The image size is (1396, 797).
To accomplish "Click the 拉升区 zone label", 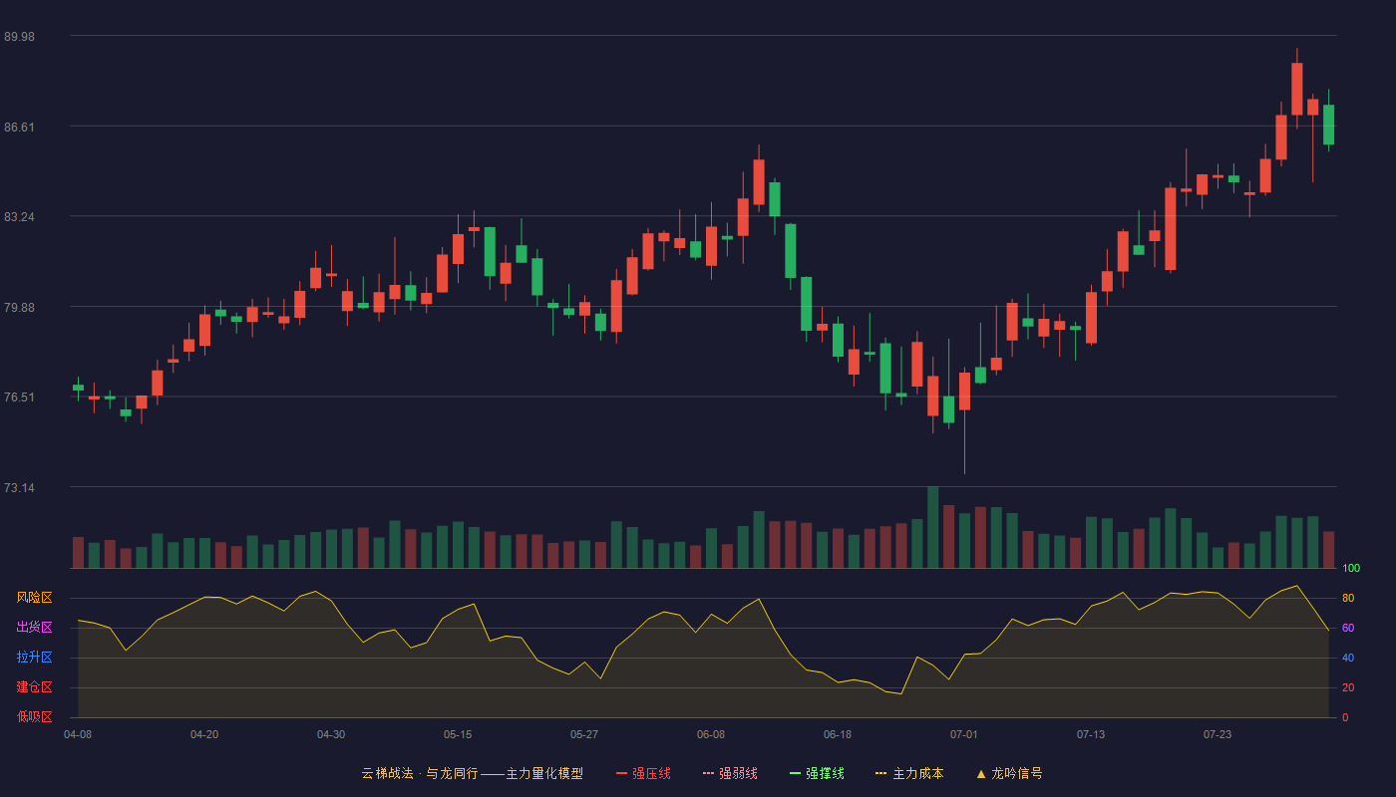I will (34, 658).
